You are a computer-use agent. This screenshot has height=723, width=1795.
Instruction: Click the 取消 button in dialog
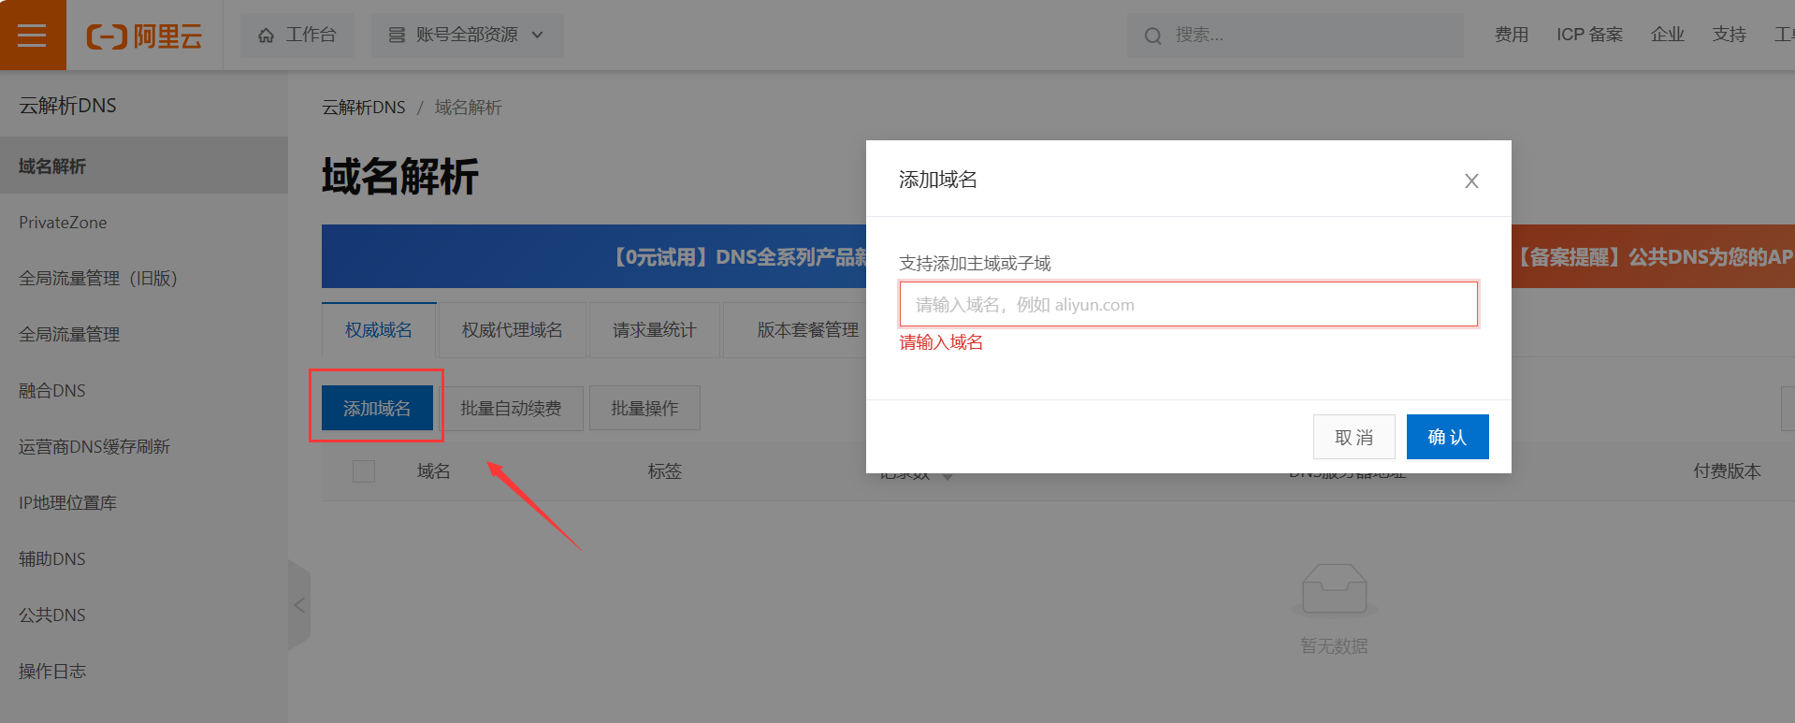tap(1353, 437)
